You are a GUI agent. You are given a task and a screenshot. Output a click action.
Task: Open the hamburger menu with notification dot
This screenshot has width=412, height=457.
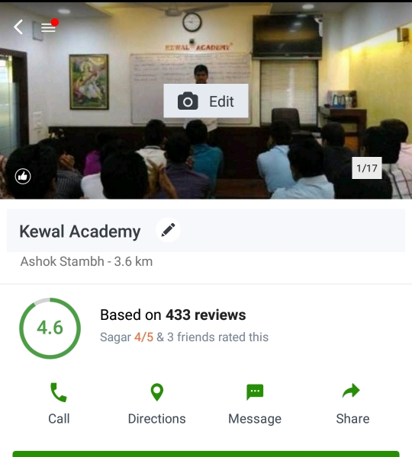[x=50, y=27]
